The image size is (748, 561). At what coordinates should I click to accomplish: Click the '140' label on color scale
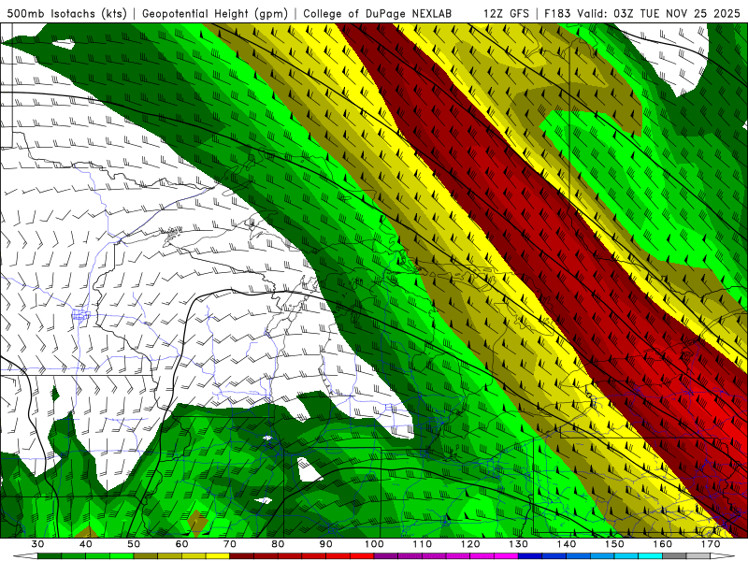click(567, 544)
